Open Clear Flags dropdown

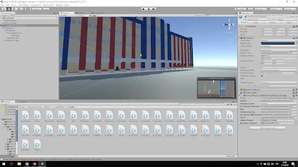point(279,40)
